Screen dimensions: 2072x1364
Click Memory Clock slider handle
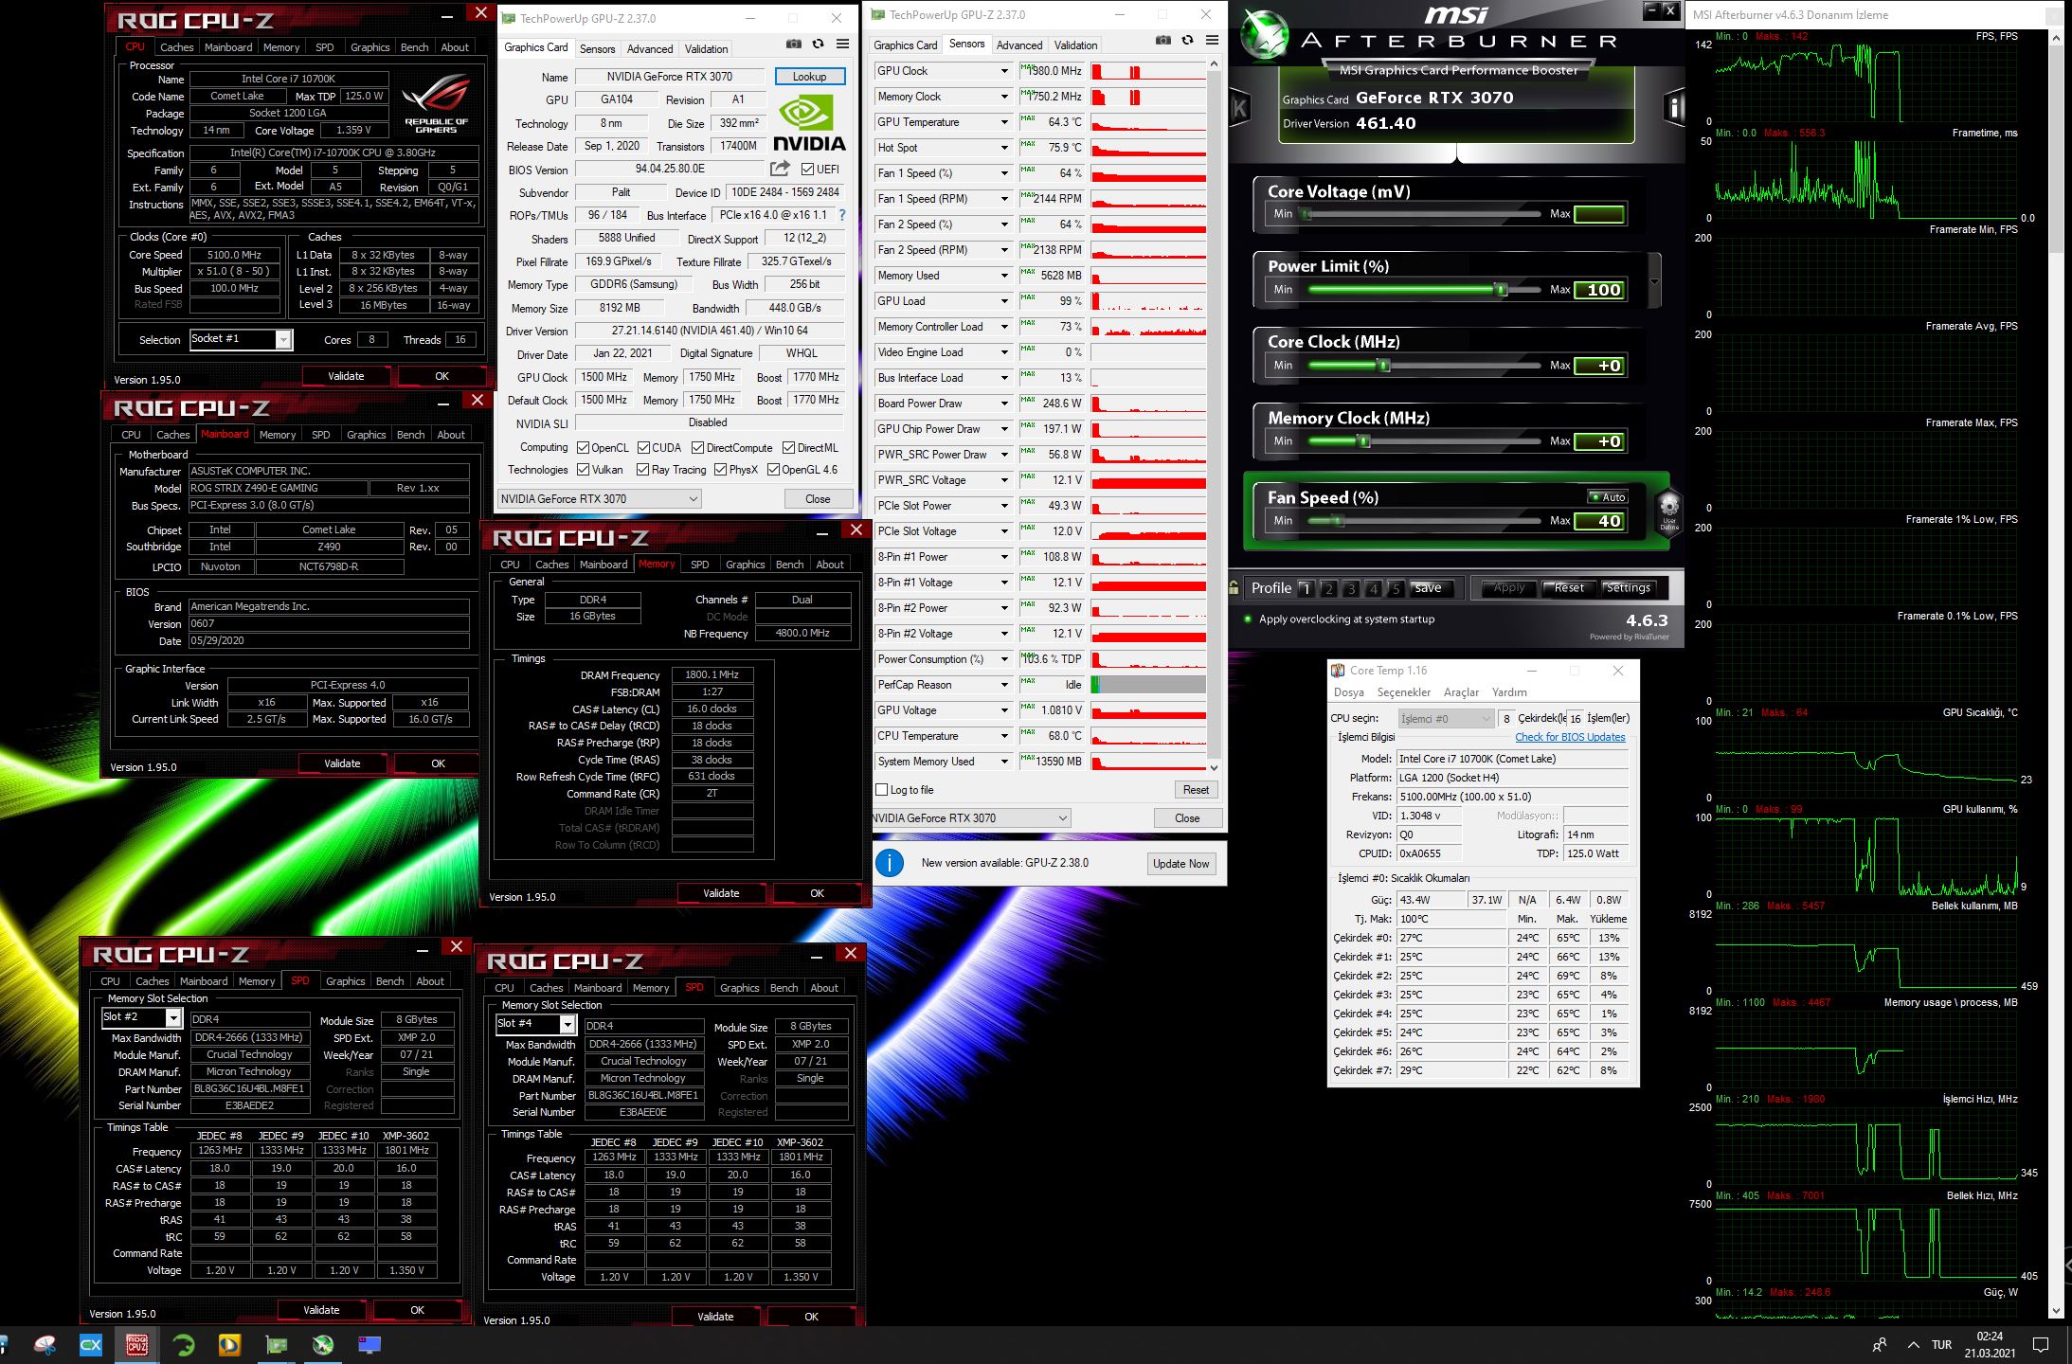pos(1363,441)
